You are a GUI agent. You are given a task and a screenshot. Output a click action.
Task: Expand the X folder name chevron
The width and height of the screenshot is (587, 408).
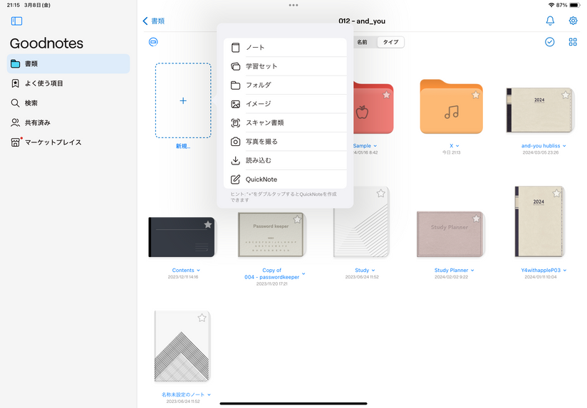click(457, 146)
